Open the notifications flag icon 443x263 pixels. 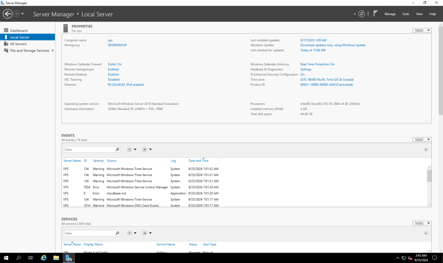pos(376,14)
